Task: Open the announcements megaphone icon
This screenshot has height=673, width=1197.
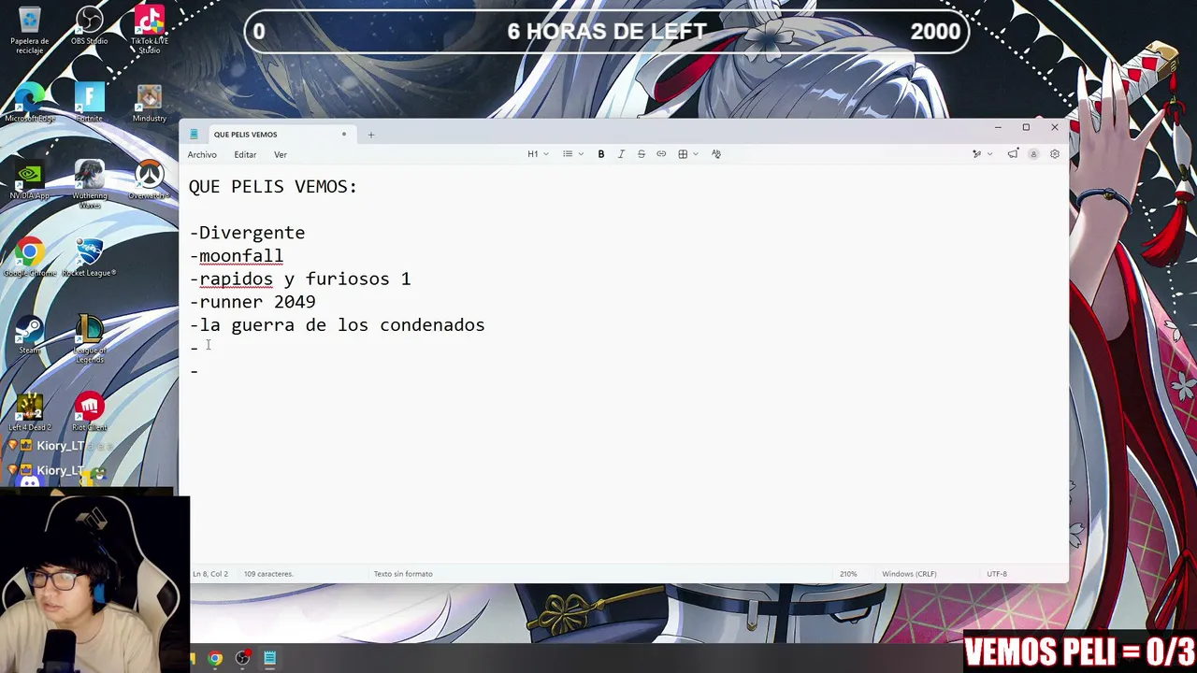Action: tap(1013, 154)
